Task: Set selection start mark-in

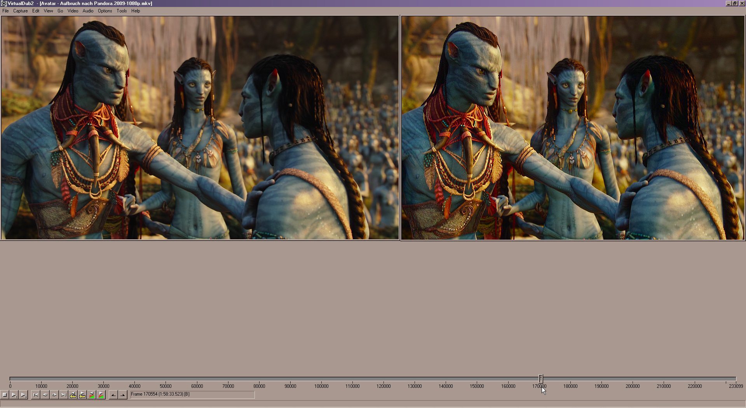Action: (x=113, y=395)
